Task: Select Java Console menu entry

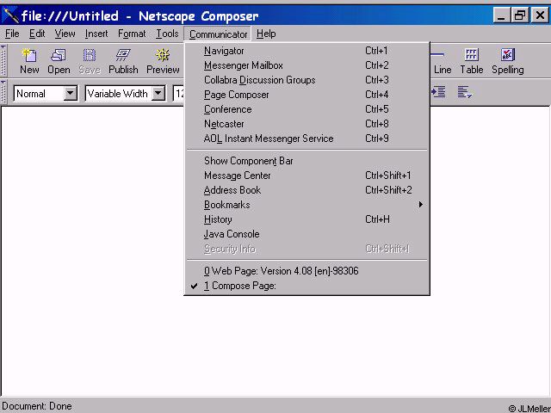Action: coord(306,234)
